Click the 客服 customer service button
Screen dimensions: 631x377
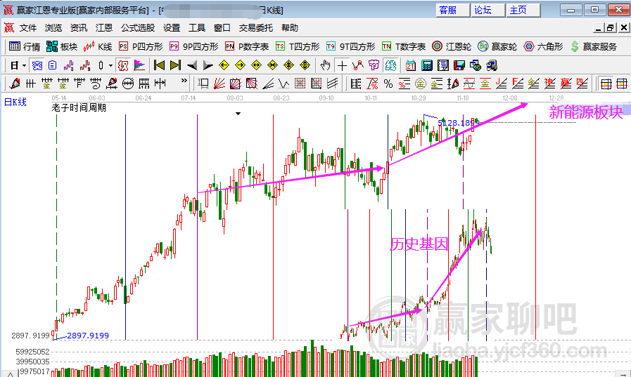tap(453, 10)
